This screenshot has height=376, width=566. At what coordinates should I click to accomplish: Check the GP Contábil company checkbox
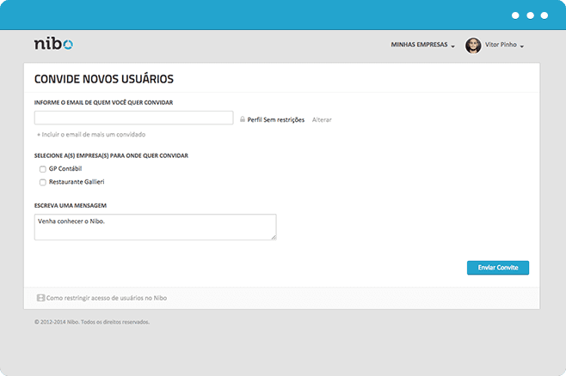pos(43,169)
